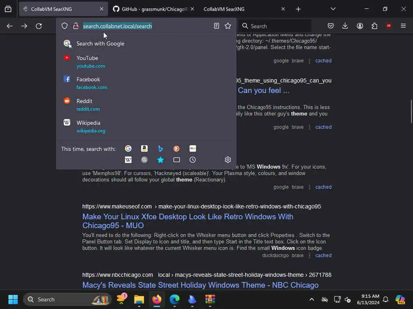Open the uBlock Origin extension popup
This screenshot has height=309, width=413.
(x=388, y=26)
